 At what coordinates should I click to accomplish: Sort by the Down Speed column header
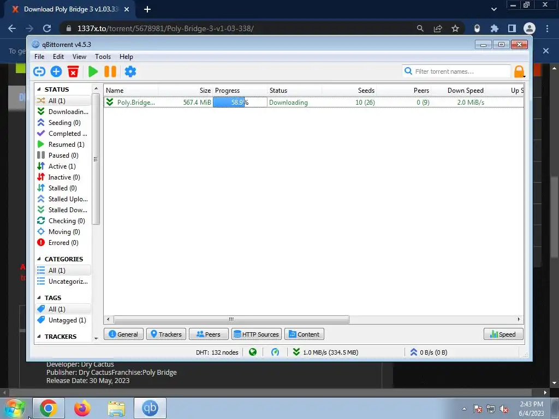tap(459, 91)
